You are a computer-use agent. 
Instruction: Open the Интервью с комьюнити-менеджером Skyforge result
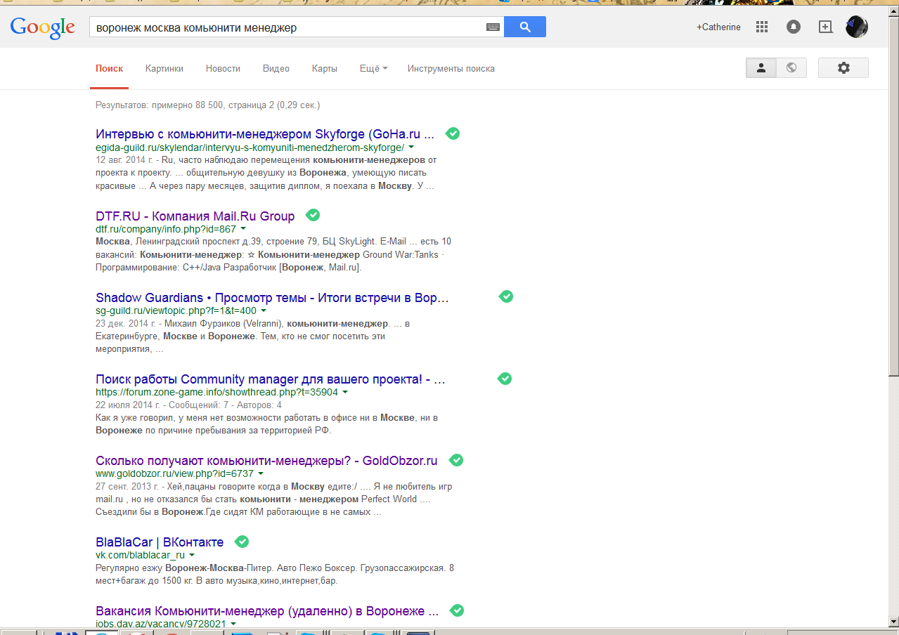click(x=265, y=134)
